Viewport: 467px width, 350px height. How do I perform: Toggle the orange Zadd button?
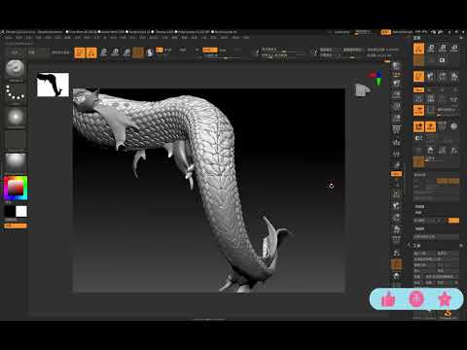pyautogui.click(x=210, y=50)
